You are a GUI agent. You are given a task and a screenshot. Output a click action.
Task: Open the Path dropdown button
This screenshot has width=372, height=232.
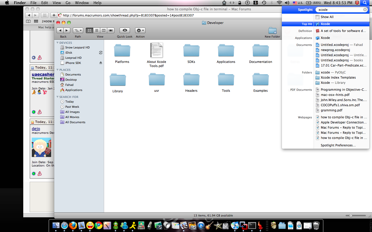(78, 30)
